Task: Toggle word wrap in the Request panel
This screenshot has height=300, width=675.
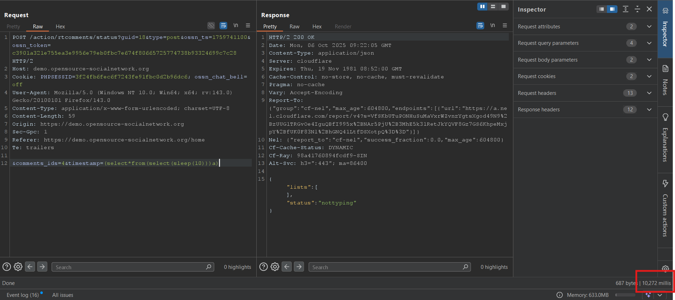Action: (x=223, y=26)
